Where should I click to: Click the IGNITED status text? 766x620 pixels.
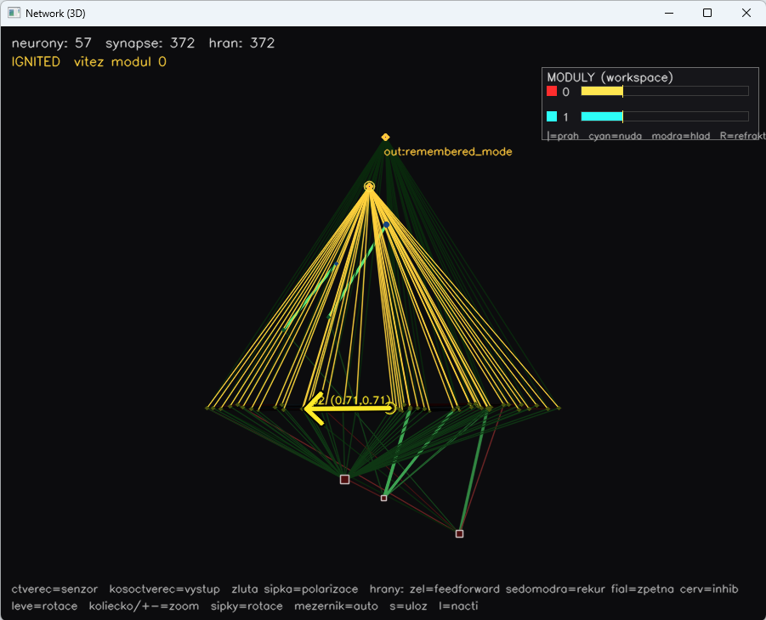pyautogui.click(x=36, y=62)
